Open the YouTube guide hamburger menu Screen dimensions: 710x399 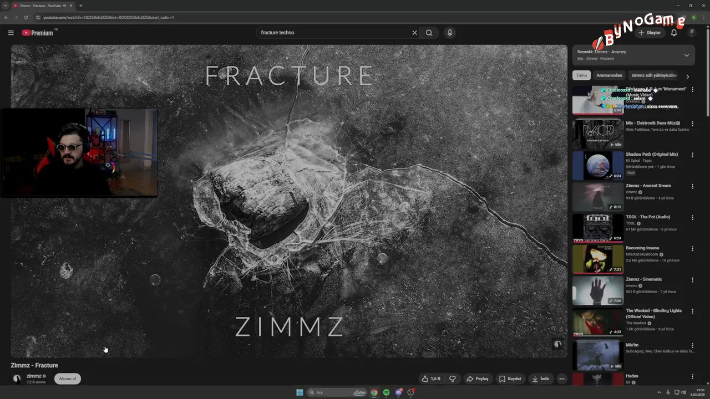[11, 33]
